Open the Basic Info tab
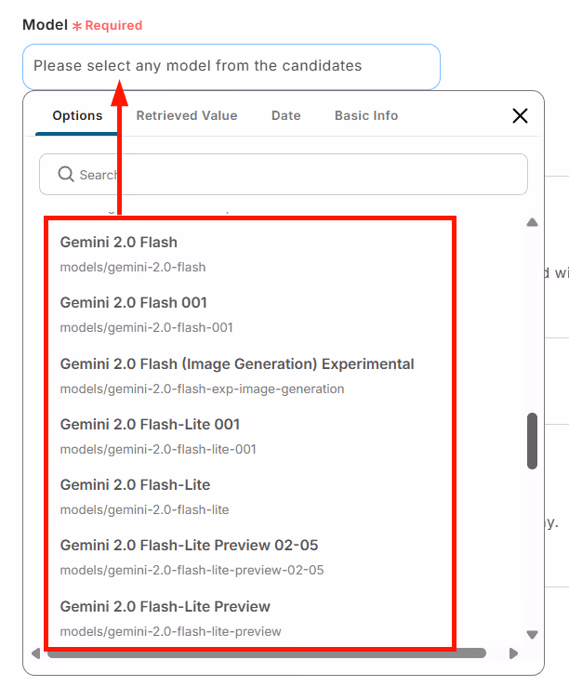Image resolution: width=569 pixels, height=686 pixels. click(x=366, y=115)
